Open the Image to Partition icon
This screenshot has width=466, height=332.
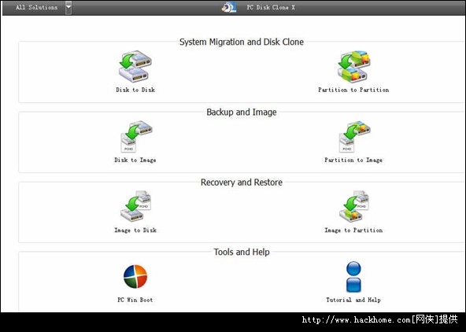pyautogui.click(x=353, y=206)
